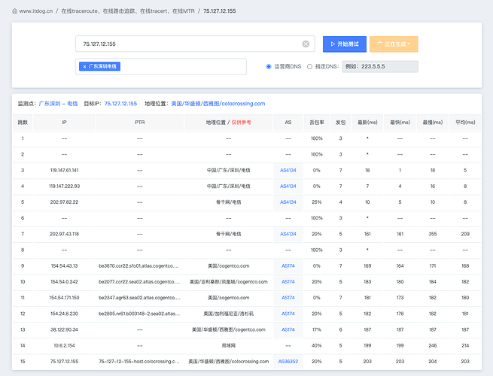Click average value 214 in hop 14

pos(465,345)
